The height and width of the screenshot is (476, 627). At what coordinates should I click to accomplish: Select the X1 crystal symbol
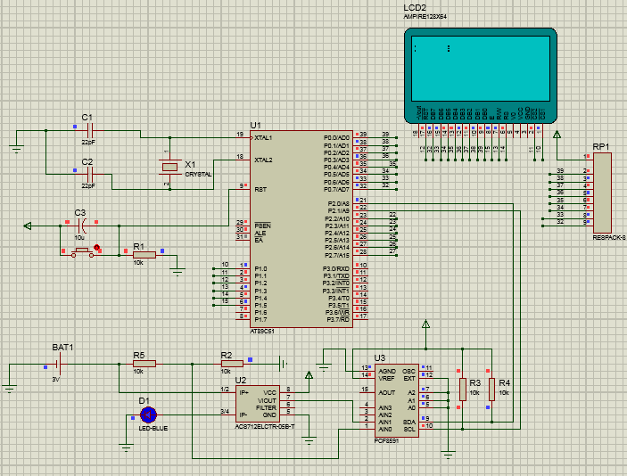[169, 167]
